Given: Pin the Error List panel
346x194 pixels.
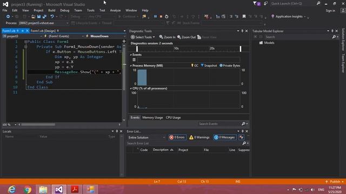Looking at the screenshot, I should (x=243, y=131).
